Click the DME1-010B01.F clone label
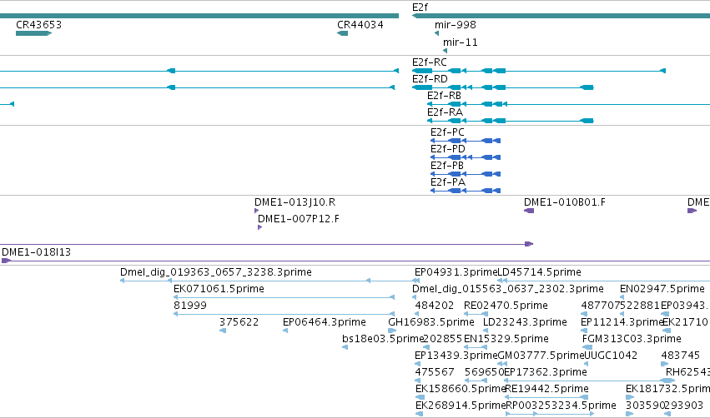This screenshot has width=710, height=418. [565, 202]
